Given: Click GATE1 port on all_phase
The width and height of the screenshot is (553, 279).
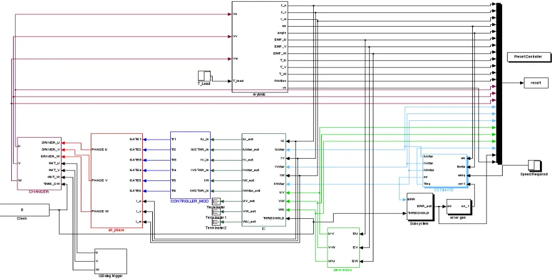Looking at the screenshot, I should coord(136,139).
